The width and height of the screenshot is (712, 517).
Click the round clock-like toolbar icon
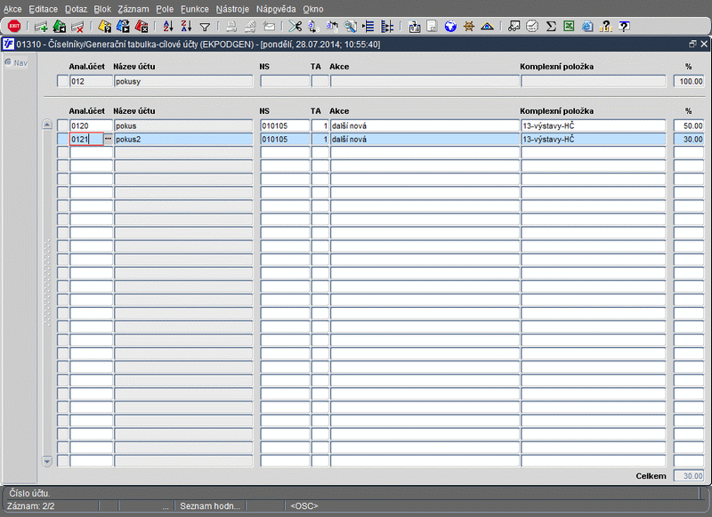pyautogui.click(x=532, y=27)
